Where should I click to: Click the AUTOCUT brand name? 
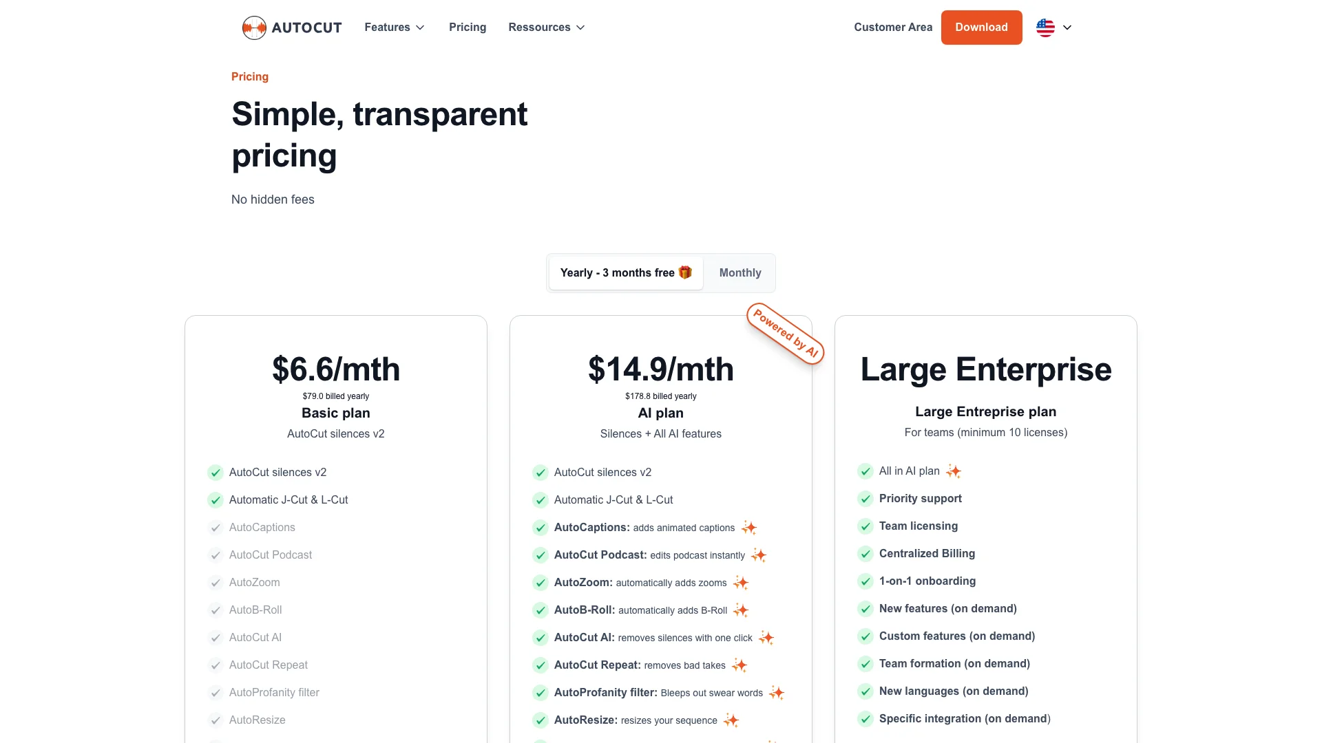(307, 28)
